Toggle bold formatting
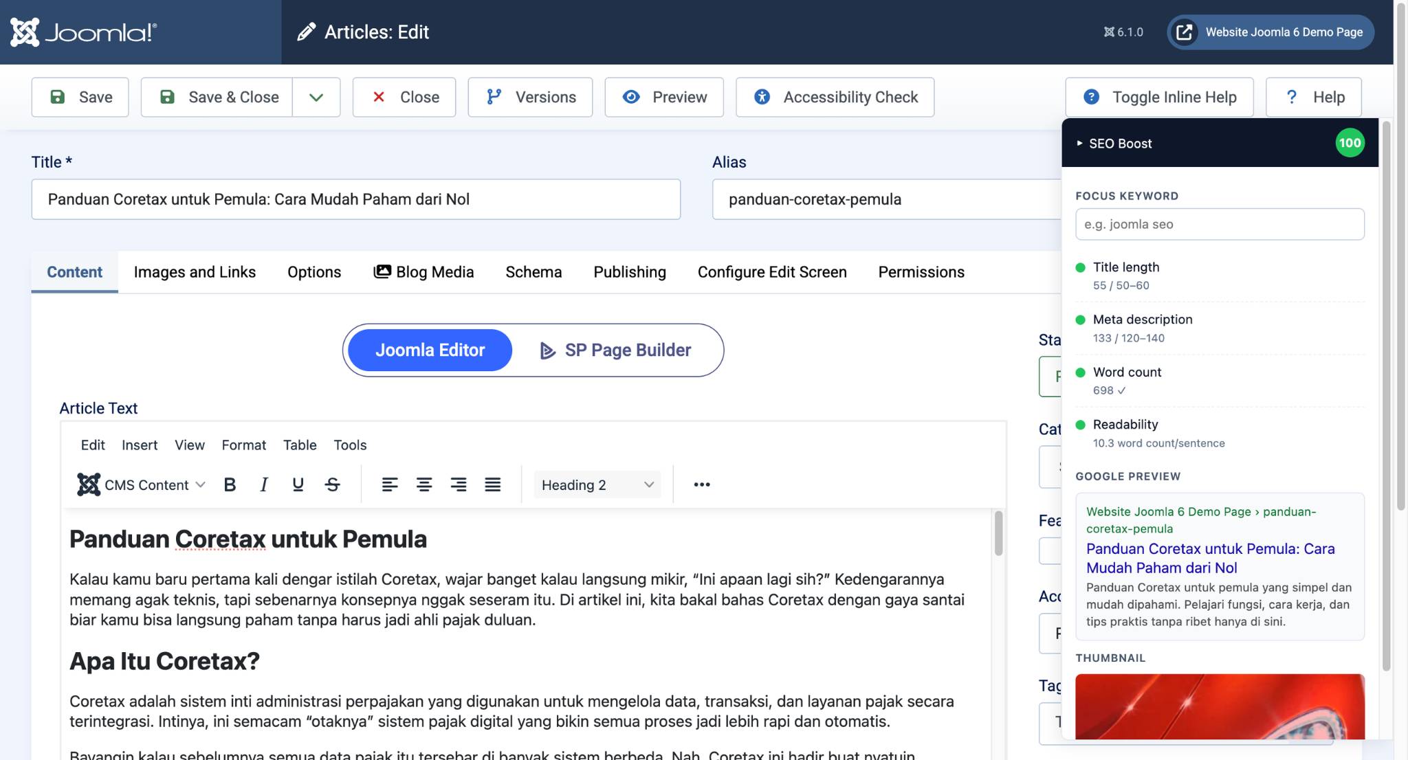 [x=230, y=485]
